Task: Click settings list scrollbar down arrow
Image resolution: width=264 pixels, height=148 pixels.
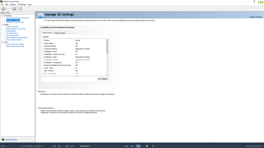Action: (x=107, y=75)
